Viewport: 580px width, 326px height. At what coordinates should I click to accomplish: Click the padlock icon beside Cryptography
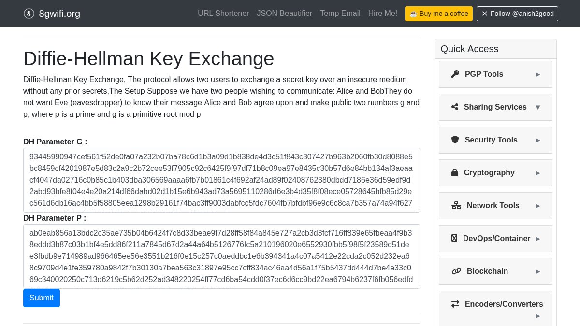coord(455,172)
